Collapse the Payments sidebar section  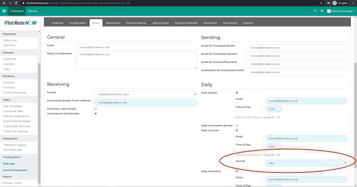[9, 34]
